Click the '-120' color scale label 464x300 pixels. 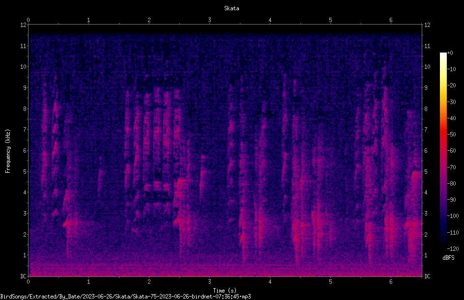tap(453, 248)
